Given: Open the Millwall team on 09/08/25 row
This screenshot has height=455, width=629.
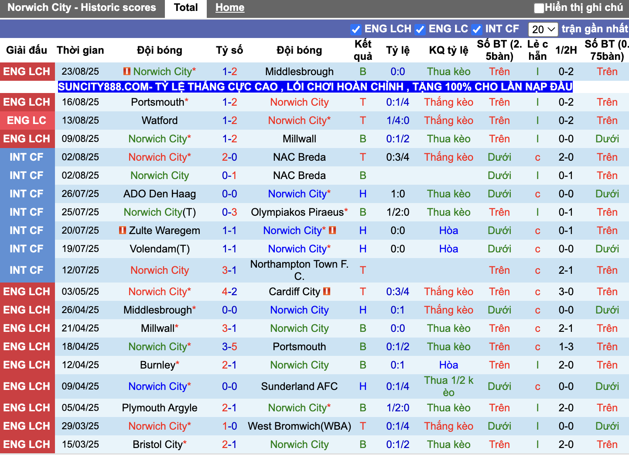Looking at the screenshot, I should point(299,139).
